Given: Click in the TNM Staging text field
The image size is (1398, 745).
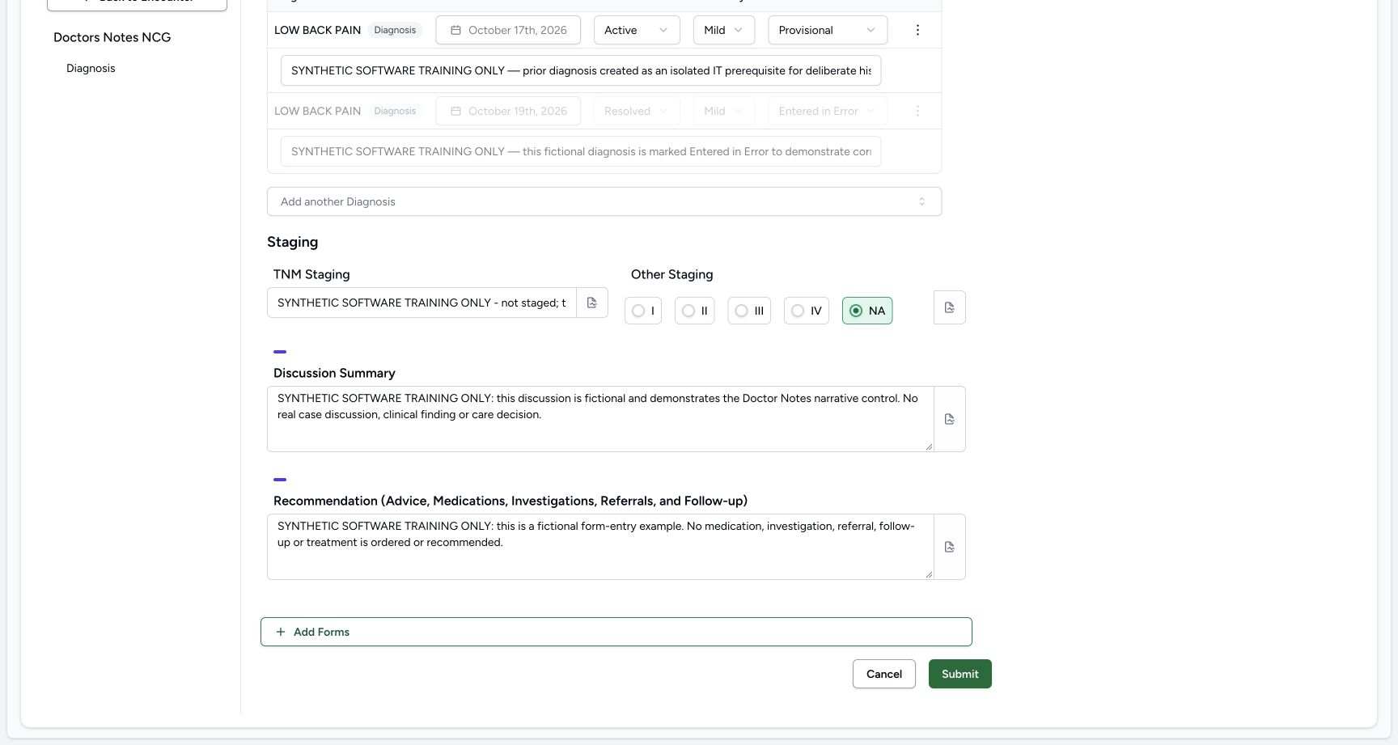Looking at the screenshot, I should (422, 303).
